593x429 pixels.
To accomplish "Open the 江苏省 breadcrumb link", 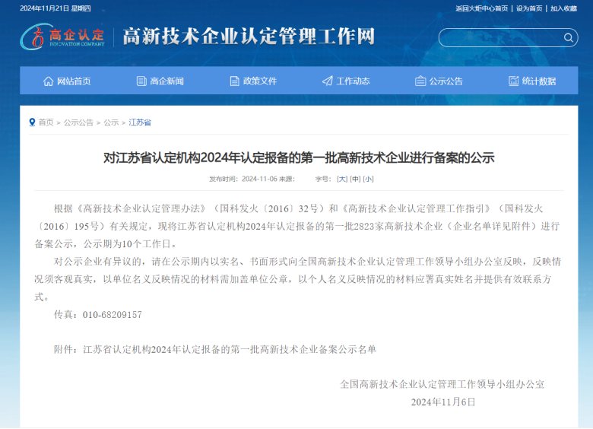I will click(x=140, y=122).
